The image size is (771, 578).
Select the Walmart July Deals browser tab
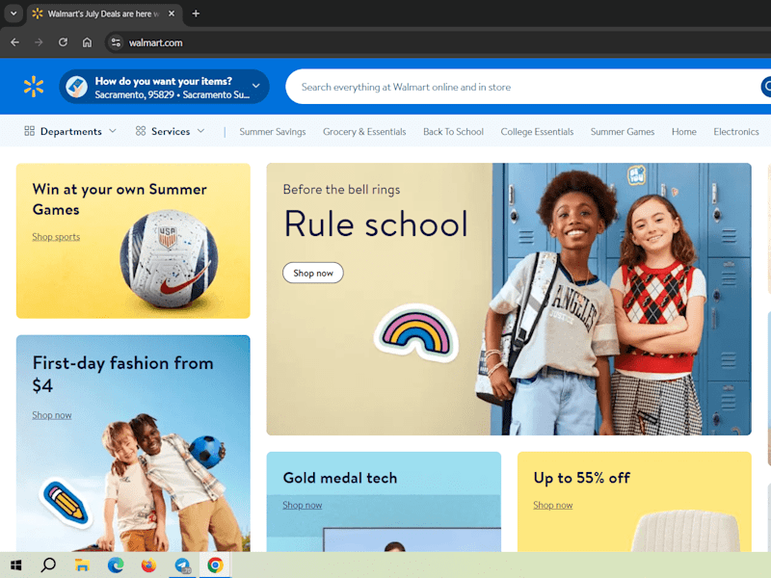(103, 13)
